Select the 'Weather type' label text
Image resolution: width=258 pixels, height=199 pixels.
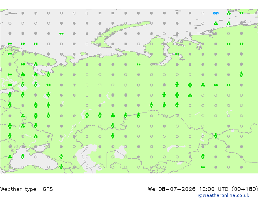[18, 189]
